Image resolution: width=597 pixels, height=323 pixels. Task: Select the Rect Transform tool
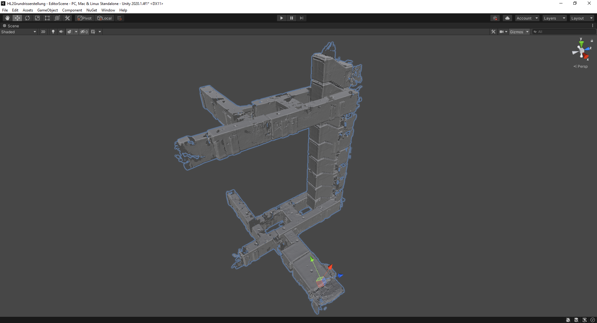[47, 18]
